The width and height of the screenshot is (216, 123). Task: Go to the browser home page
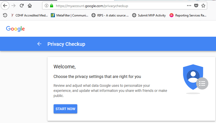pyautogui.click(x=30, y=6)
